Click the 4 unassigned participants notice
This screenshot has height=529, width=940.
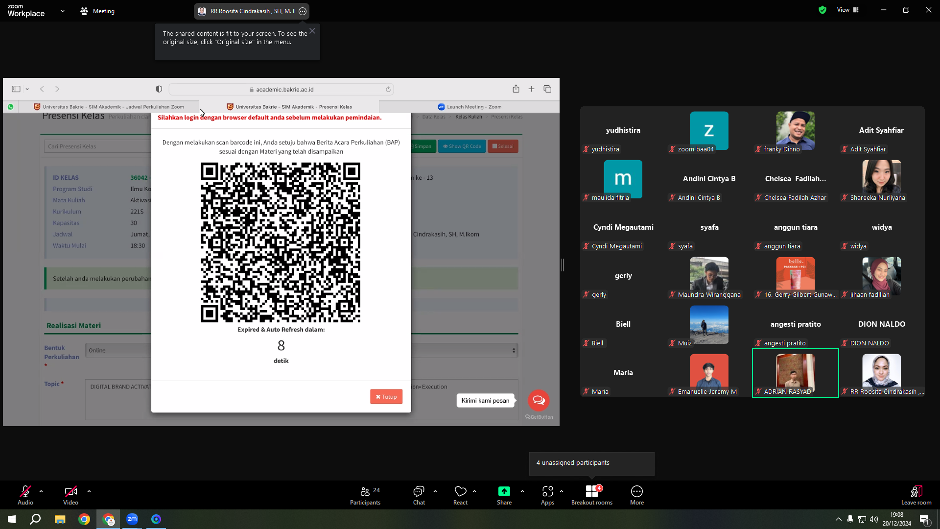pos(591,463)
